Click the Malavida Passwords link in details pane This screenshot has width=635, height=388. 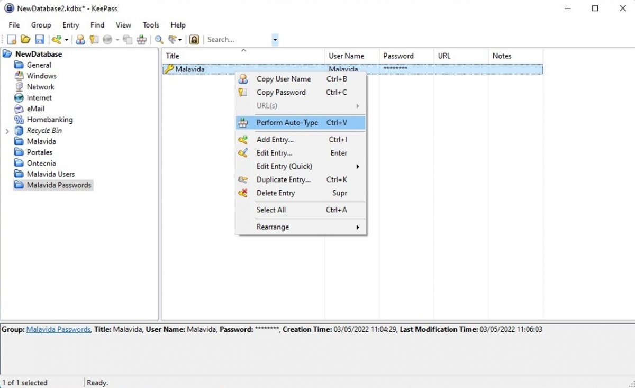click(x=58, y=329)
